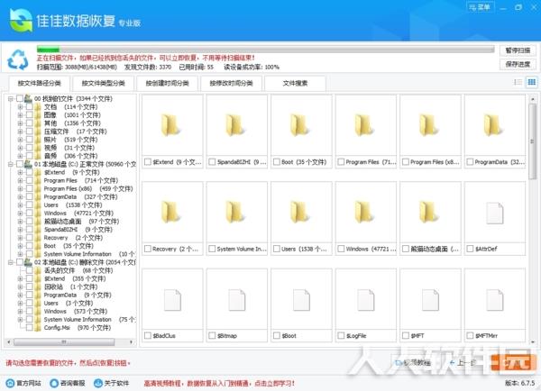Tick the tree checkbox for Windows (47721 files)
Viewport: 541px width, 391px height.
pos(30,214)
